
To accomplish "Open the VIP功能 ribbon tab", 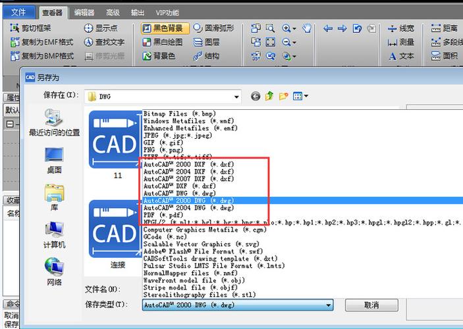I will pos(167,13).
